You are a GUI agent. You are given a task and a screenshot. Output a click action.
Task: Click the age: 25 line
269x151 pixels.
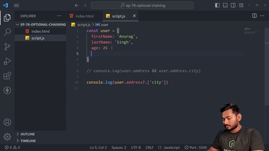99,48
